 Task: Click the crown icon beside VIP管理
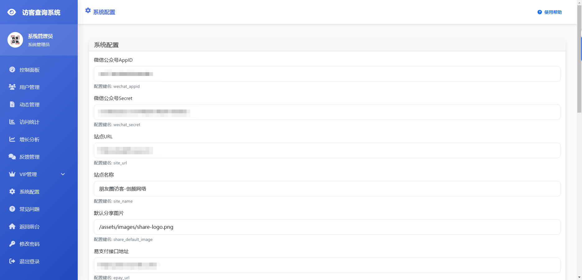click(12, 174)
